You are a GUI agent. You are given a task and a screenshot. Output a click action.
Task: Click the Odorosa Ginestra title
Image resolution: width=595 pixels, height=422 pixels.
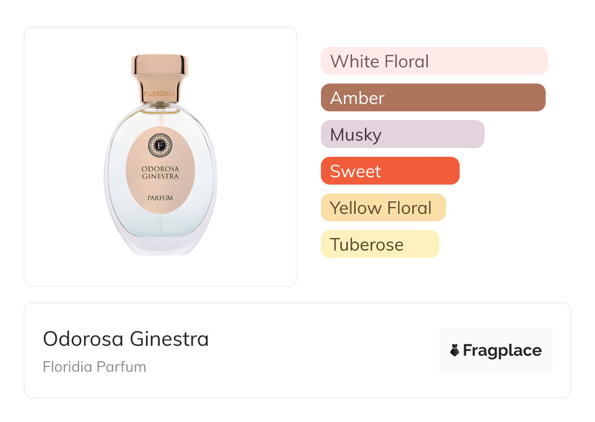click(x=126, y=338)
